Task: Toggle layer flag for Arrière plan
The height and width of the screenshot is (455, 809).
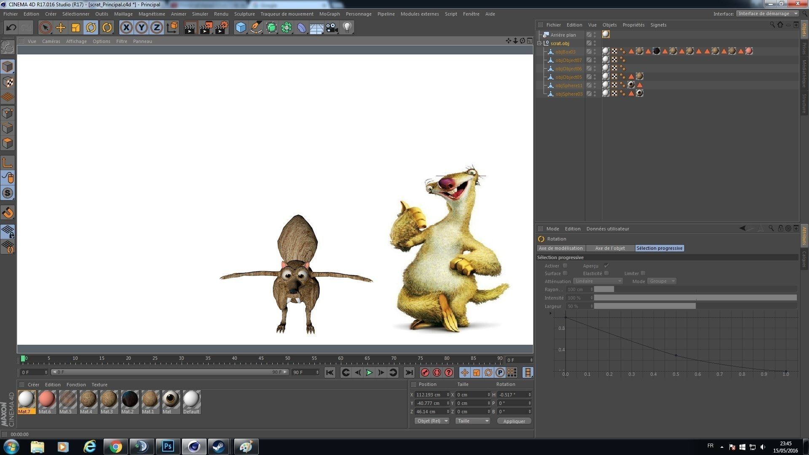Action: [589, 35]
